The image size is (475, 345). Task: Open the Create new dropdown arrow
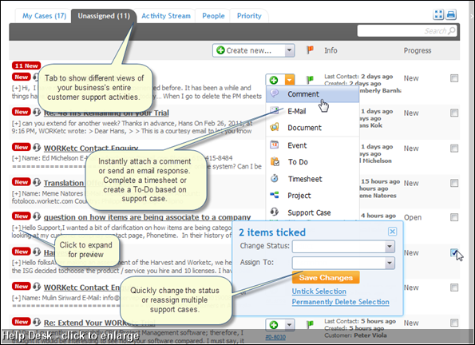click(x=289, y=50)
